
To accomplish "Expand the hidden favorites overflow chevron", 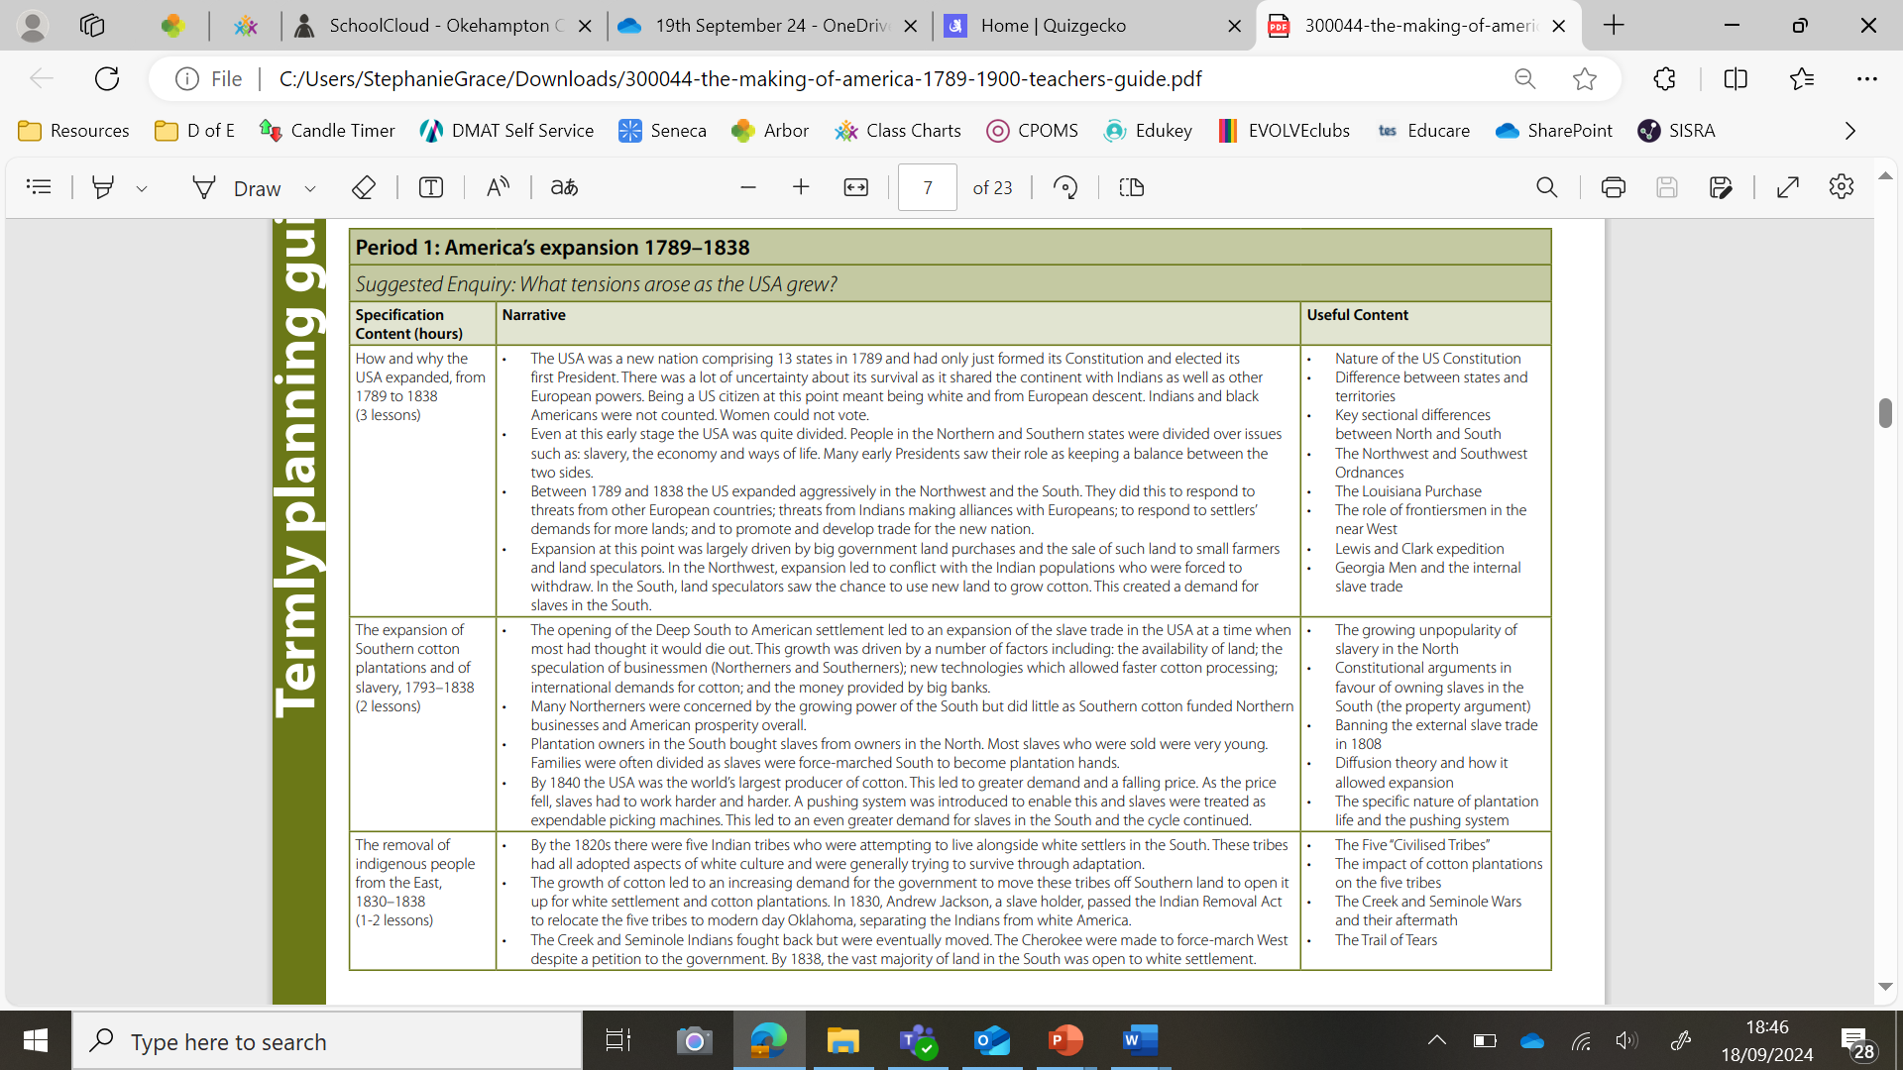I will (1849, 131).
